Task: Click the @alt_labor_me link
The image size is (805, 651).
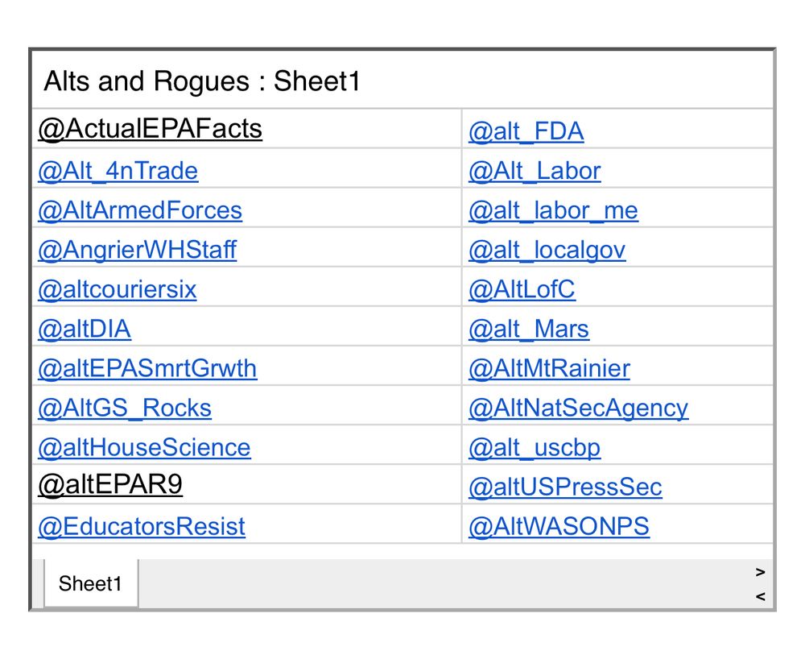Action: click(x=554, y=210)
